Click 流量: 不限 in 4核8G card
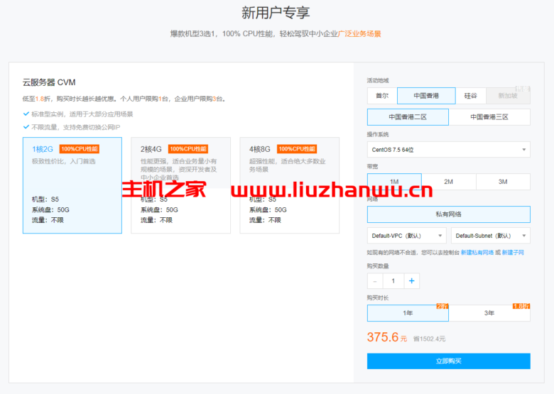 pyautogui.click(x=266, y=220)
